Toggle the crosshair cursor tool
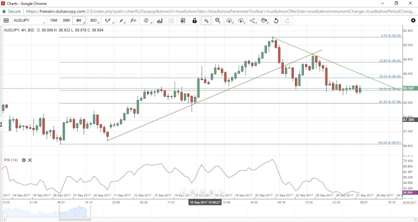Screen dimensions: 418x222 (x=206, y=20)
